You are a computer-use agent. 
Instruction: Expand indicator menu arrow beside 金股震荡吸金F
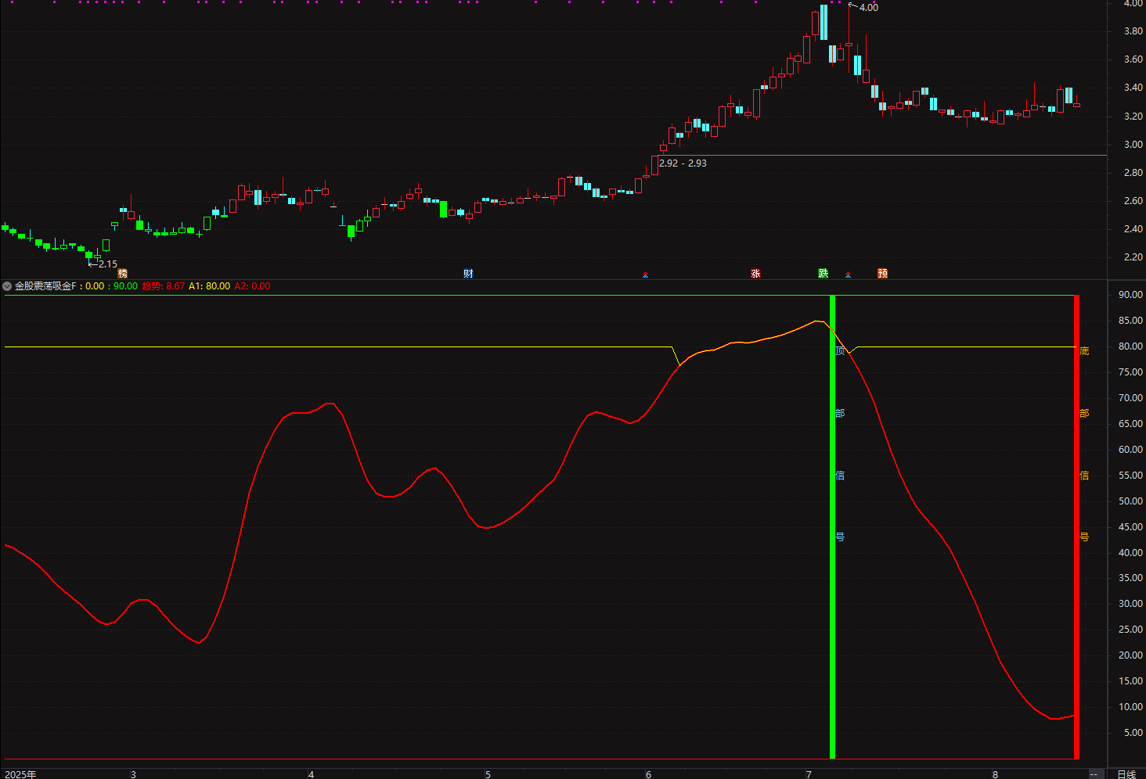coord(7,286)
